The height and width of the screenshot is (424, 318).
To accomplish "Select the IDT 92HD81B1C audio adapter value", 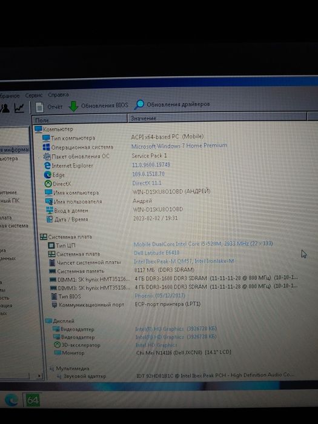I will (x=215, y=375).
